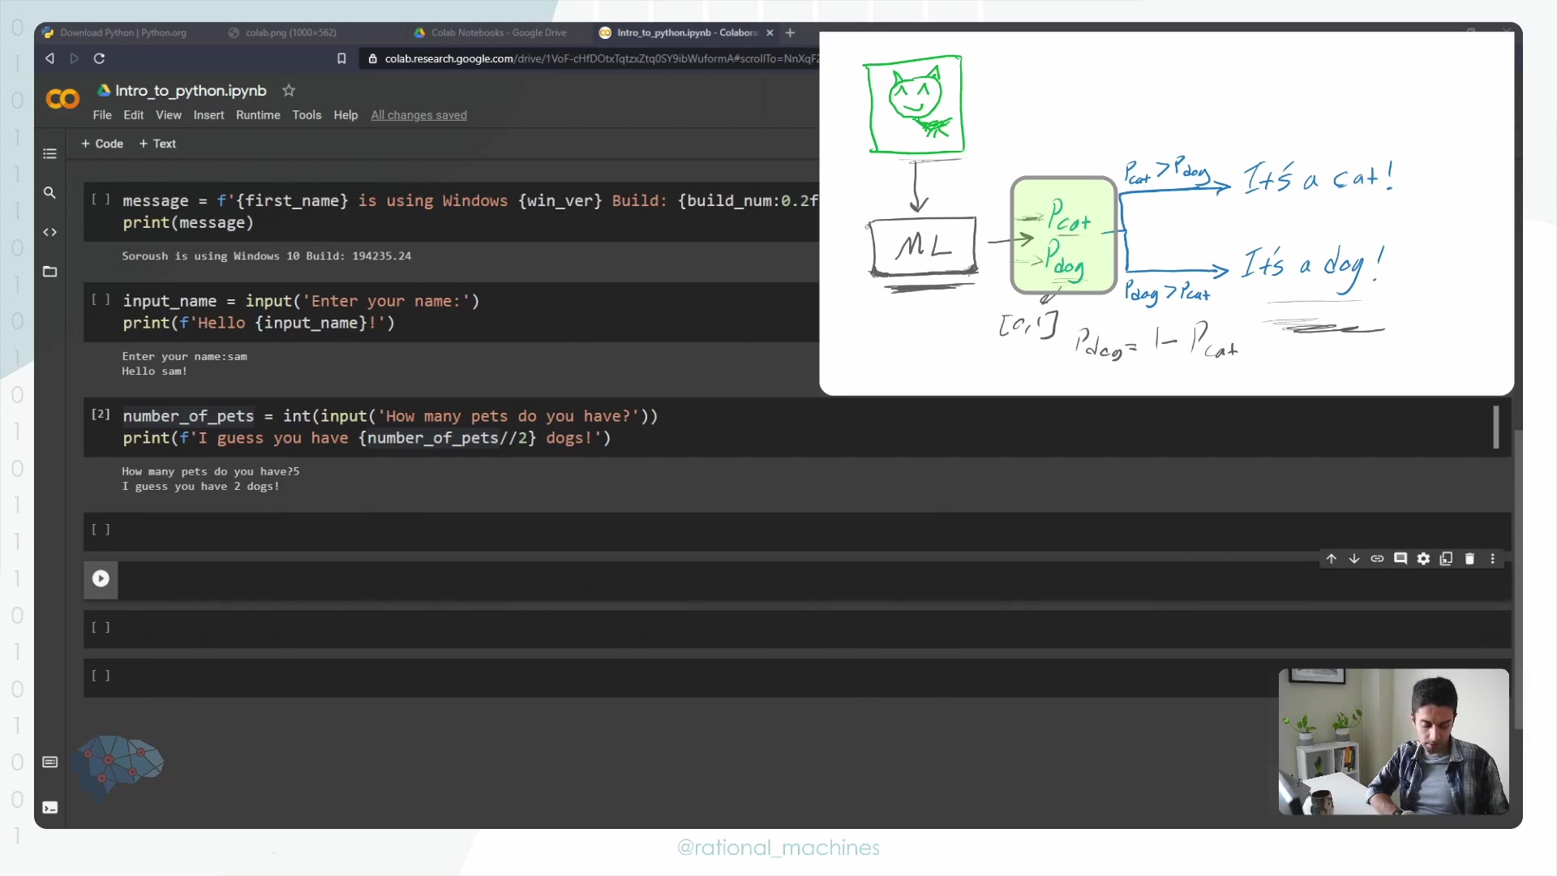
Task: Click the All changes saved link
Action: pos(418,115)
